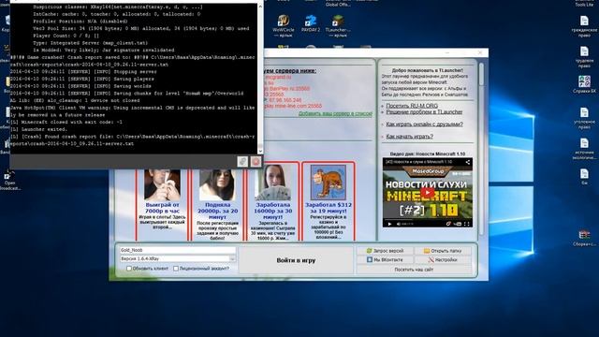Open Как начать играть link
This screenshot has width=599, height=337.
pyautogui.click(x=410, y=137)
